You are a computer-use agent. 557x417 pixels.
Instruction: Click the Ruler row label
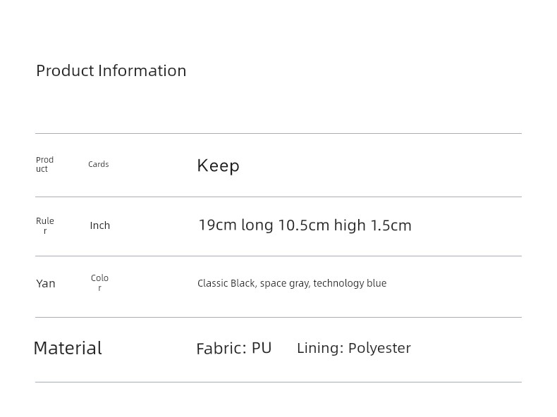(45, 225)
